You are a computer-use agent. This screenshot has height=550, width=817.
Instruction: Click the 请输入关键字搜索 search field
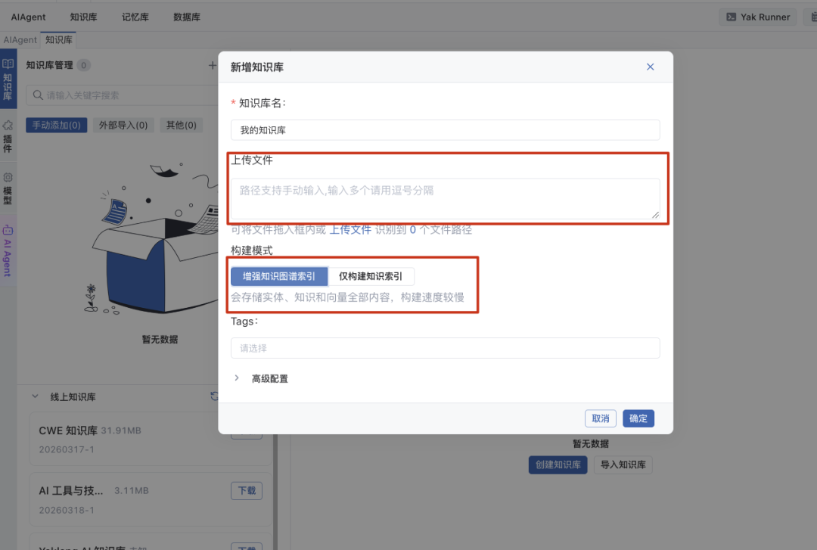coord(124,95)
